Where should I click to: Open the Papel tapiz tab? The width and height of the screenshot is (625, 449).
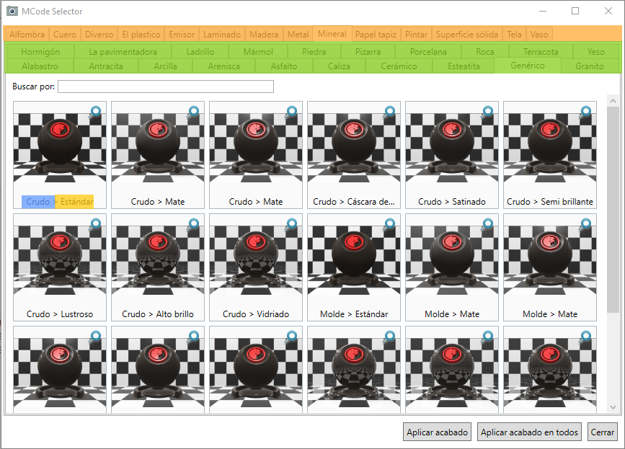(x=376, y=35)
